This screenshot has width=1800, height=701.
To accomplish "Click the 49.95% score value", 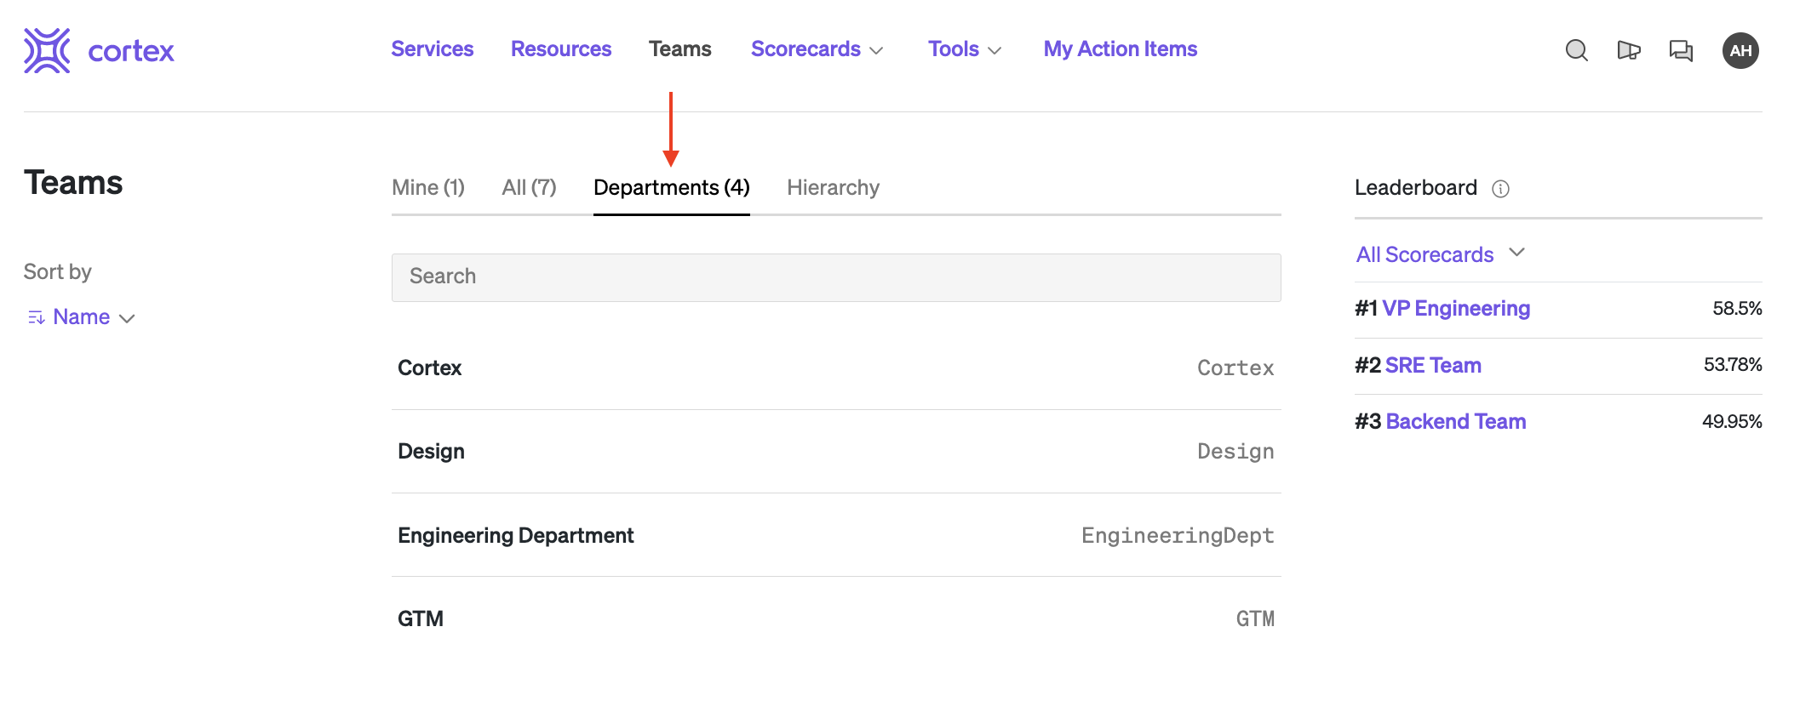I will click(1732, 422).
